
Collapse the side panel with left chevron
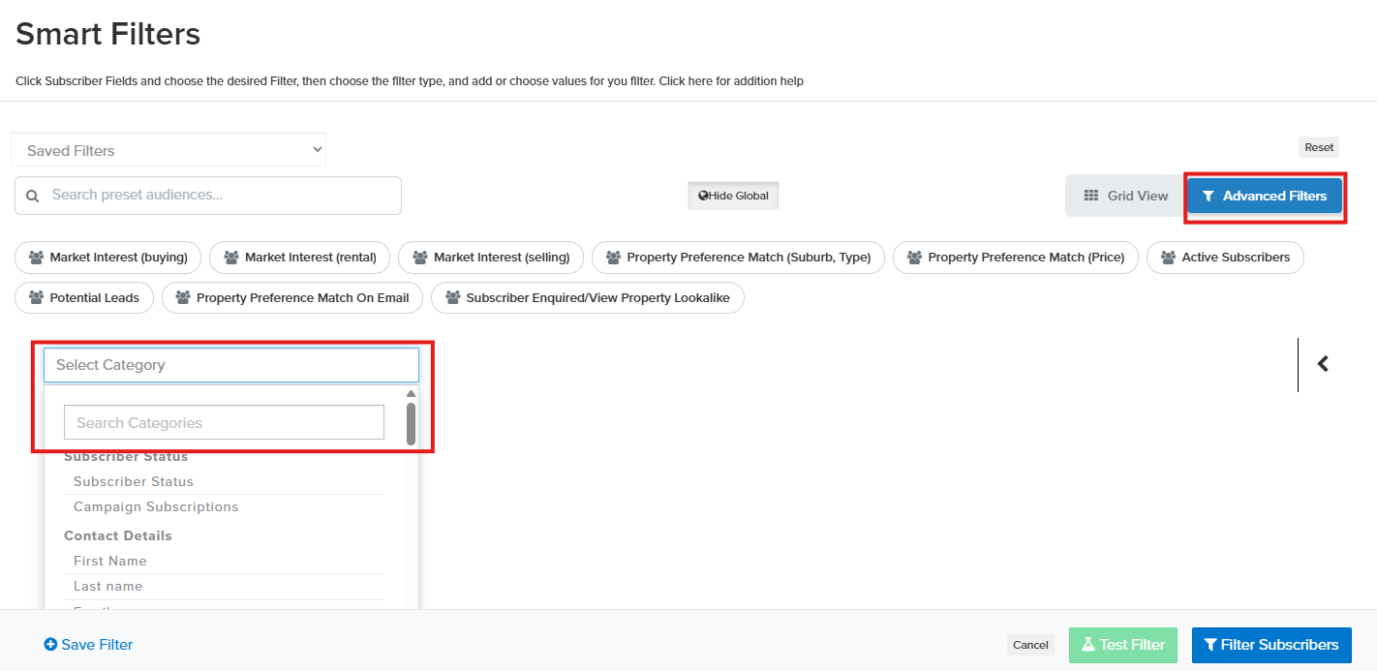click(x=1323, y=364)
